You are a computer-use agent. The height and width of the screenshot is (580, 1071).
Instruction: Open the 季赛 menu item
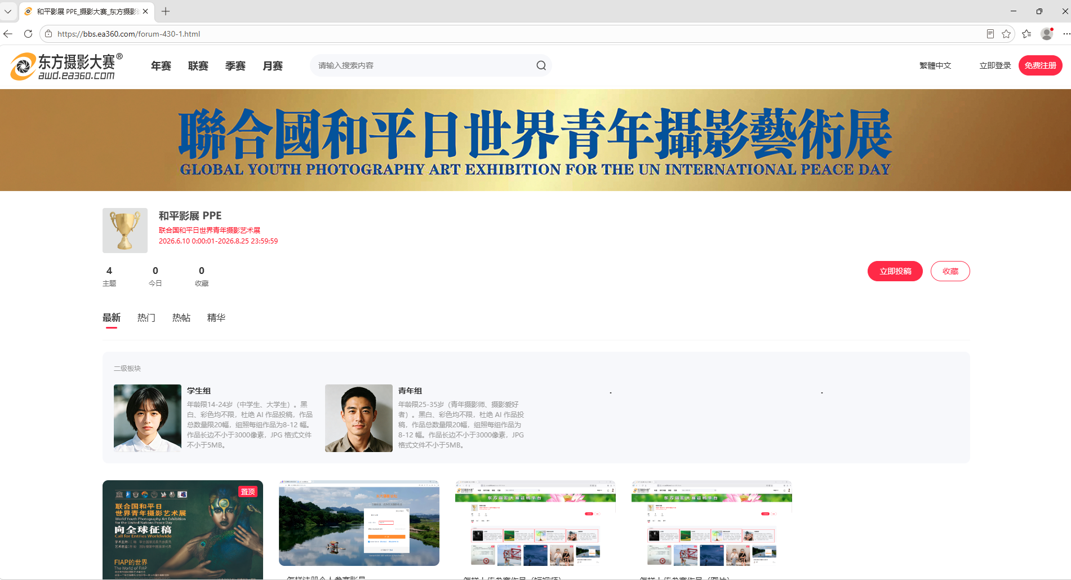click(x=235, y=66)
